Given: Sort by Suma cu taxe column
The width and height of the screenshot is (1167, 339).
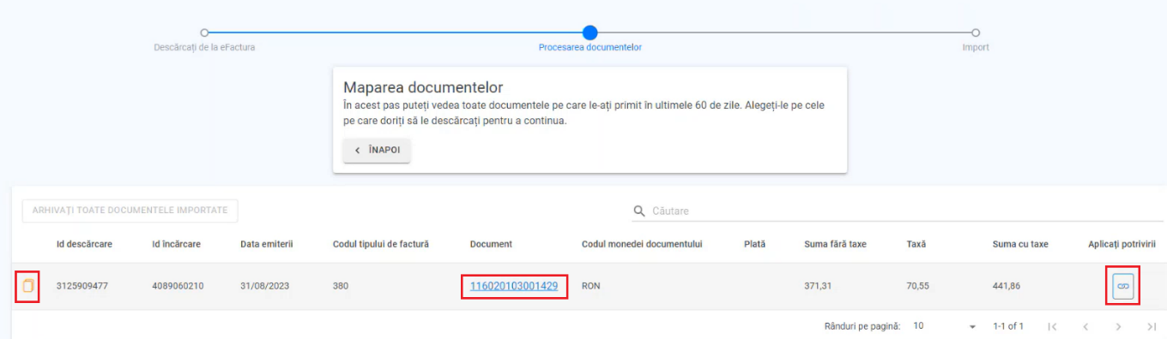Looking at the screenshot, I should tap(1020, 244).
